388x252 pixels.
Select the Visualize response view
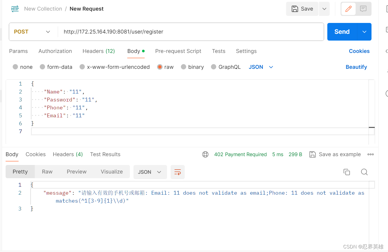112,172
